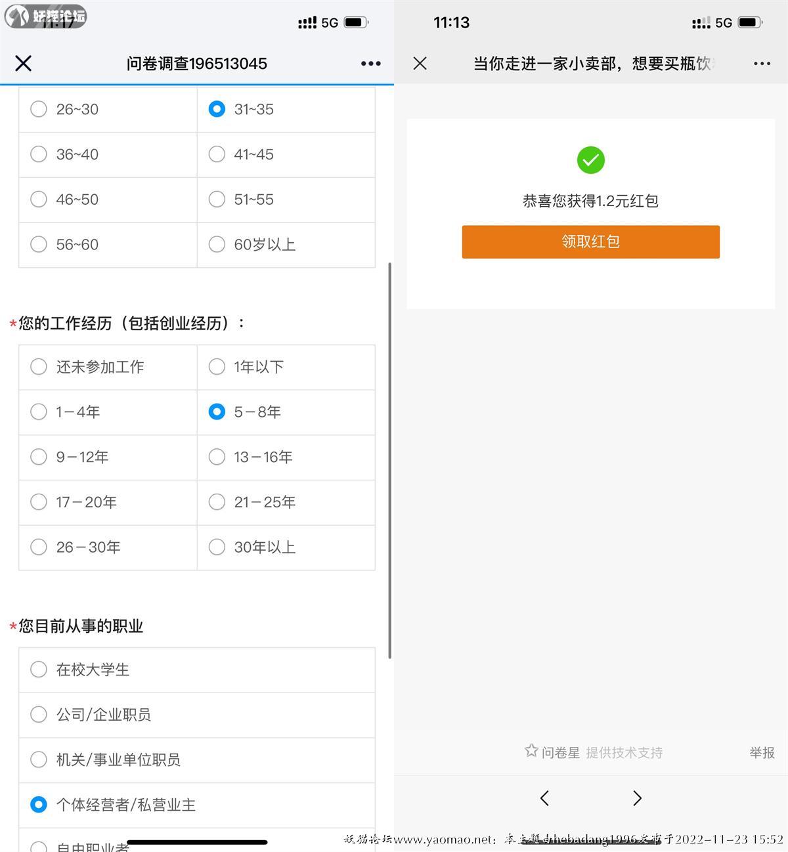
Task: Select occupation 公司/企业职员
Action: 197,715
